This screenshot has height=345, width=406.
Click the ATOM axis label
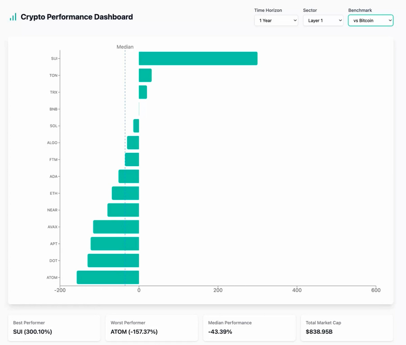tap(52, 277)
